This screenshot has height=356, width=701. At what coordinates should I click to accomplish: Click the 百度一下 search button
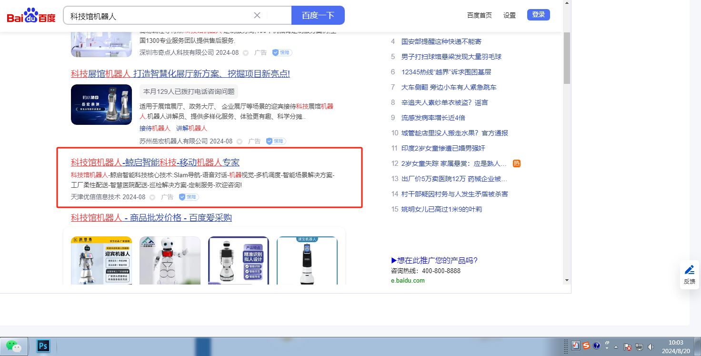(x=318, y=15)
